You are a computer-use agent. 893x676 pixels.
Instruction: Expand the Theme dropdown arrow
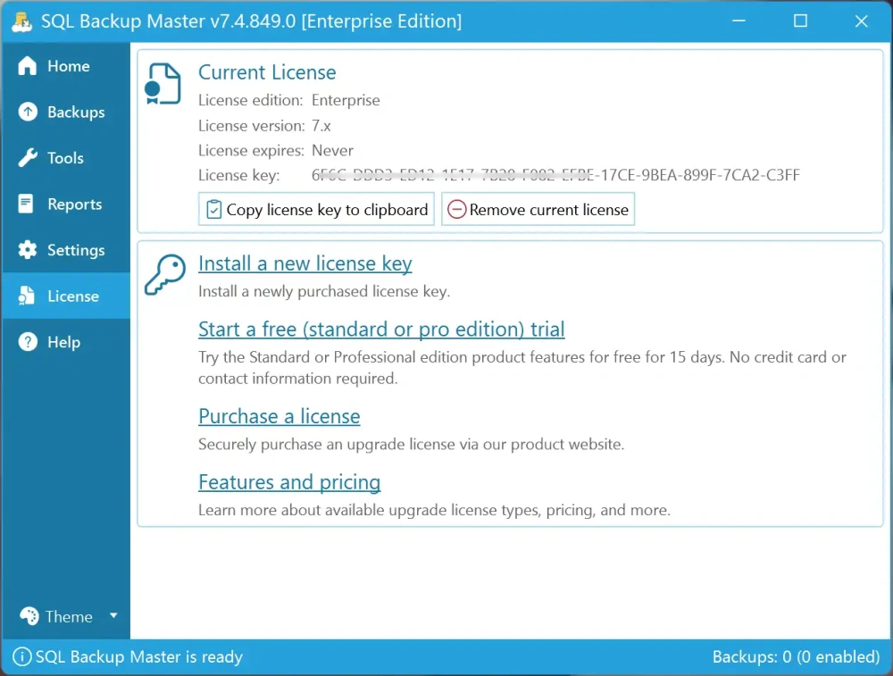coord(113,615)
